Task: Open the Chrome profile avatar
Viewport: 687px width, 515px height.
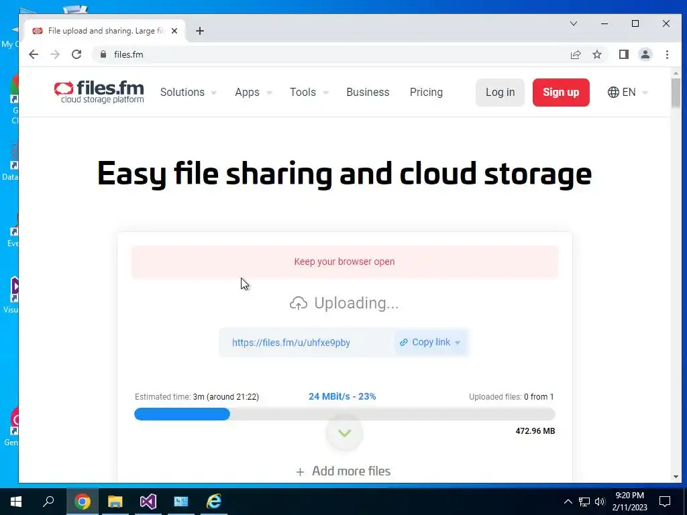Action: [645, 54]
